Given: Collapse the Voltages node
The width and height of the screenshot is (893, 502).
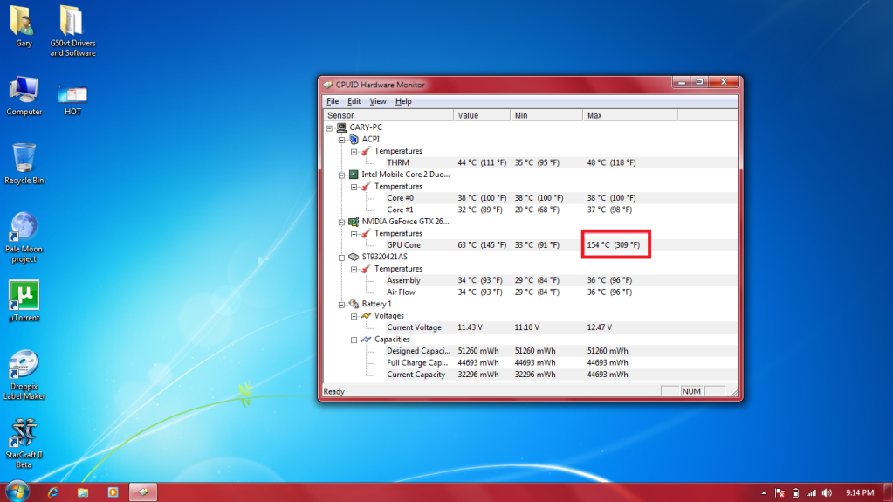Looking at the screenshot, I should [354, 316].
